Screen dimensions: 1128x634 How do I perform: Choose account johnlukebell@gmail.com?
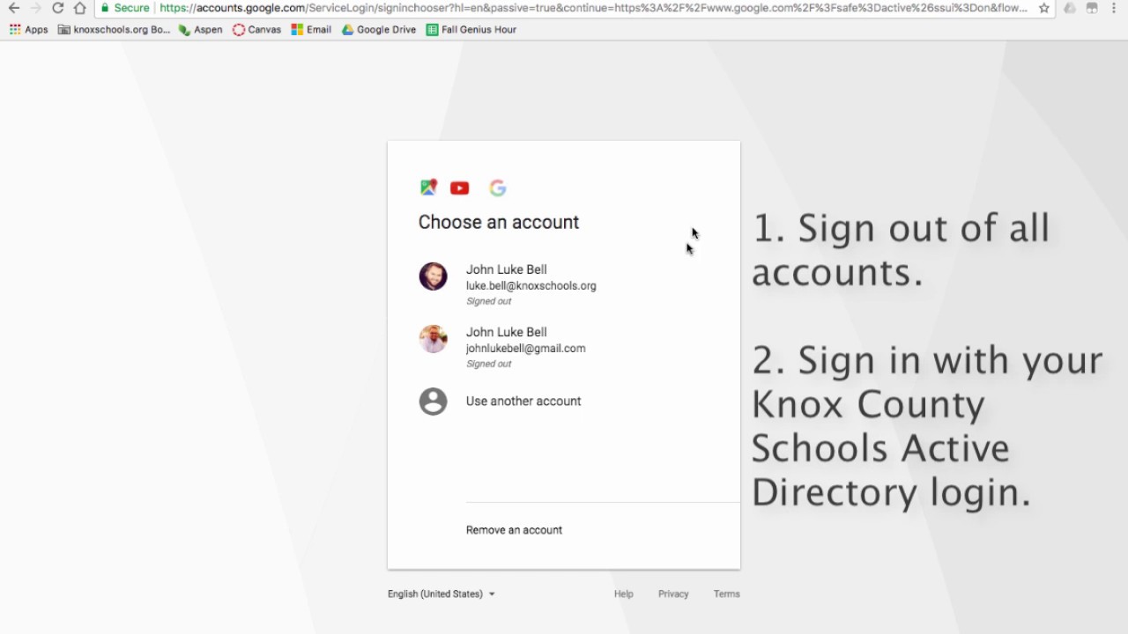click(564, 347)
